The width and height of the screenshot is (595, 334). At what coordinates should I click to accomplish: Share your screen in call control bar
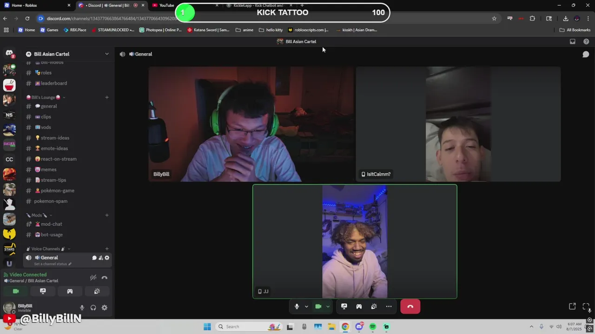344,307
